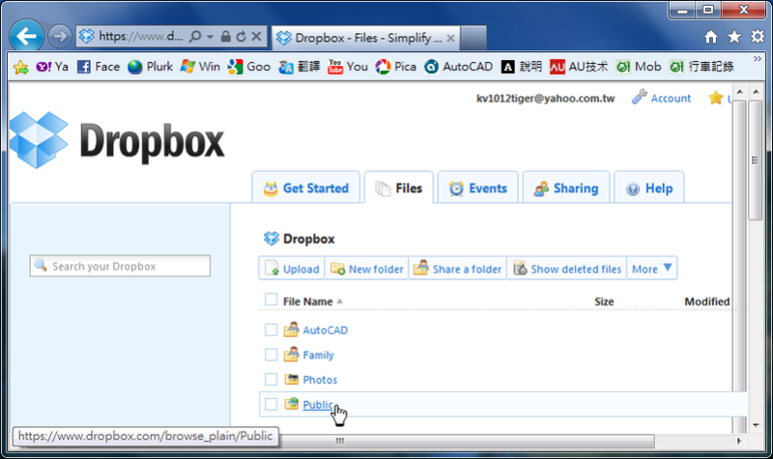Stop loading with the address bar X
773x459 pixels.
(256, 37)
